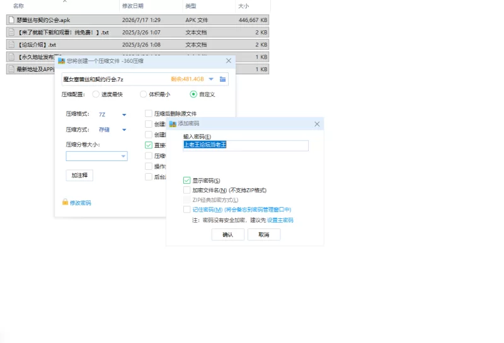Open the 设置主密码 link
The height and width of the screenshot is (343, 504).
[280, 220]
